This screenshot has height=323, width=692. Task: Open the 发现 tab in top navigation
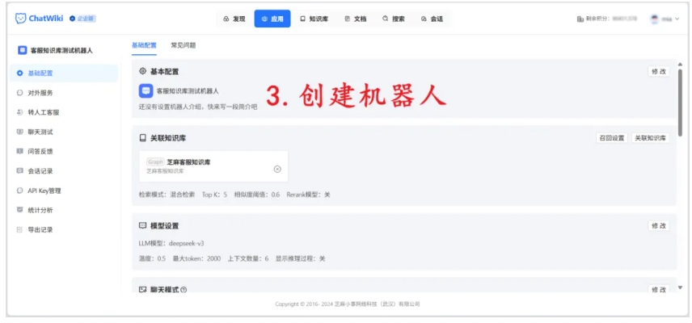[234, 19]
